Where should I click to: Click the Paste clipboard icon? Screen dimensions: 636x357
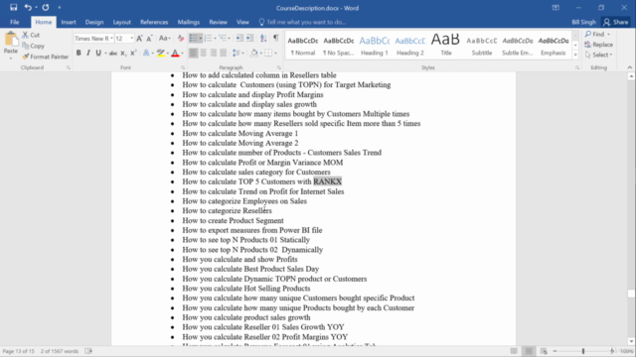(11, 40)
